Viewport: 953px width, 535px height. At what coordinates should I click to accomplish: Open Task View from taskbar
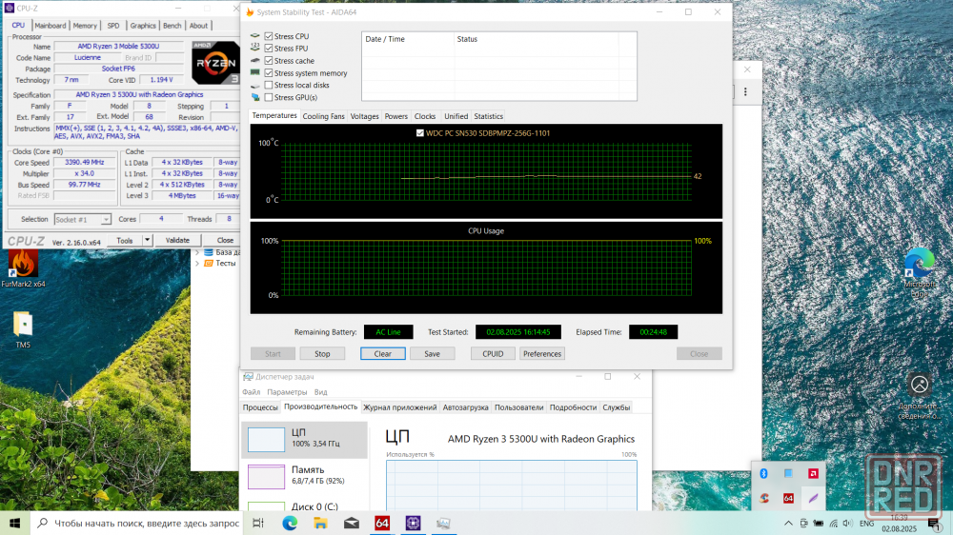click(x=258, y=523)
